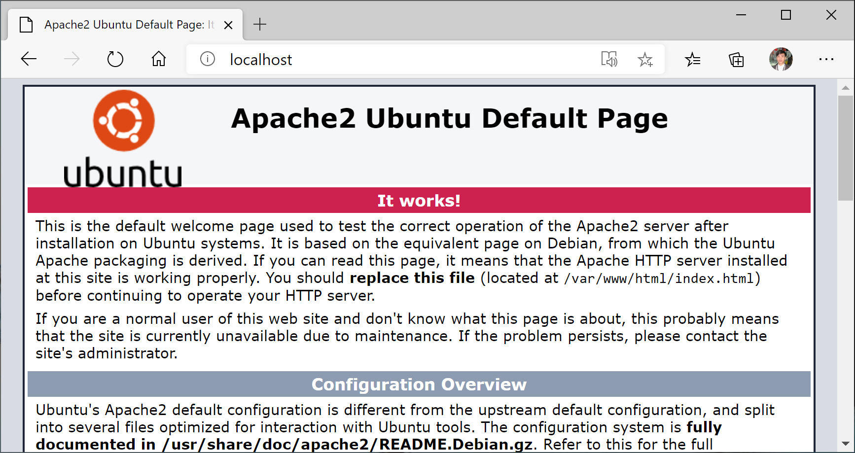Open the browser home page
The height and width of the screenshot is (453, 855).
coord(158,59)
